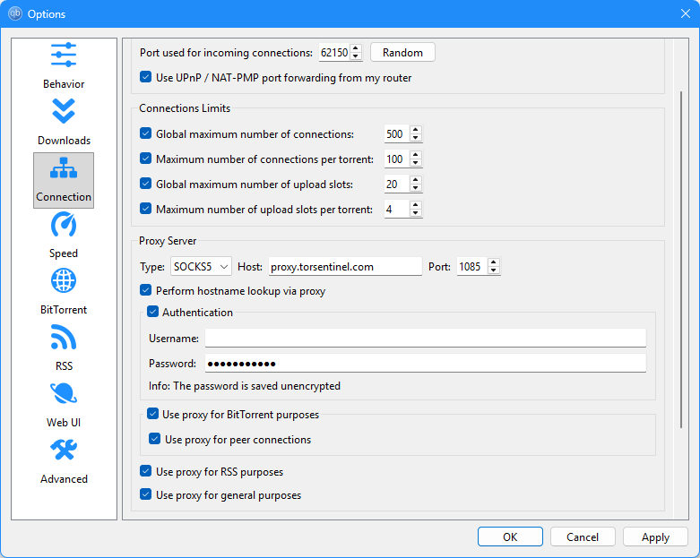Screen dimensions: 700x558
Task: Decrease global max connections value
Action: tap(416, 137)
